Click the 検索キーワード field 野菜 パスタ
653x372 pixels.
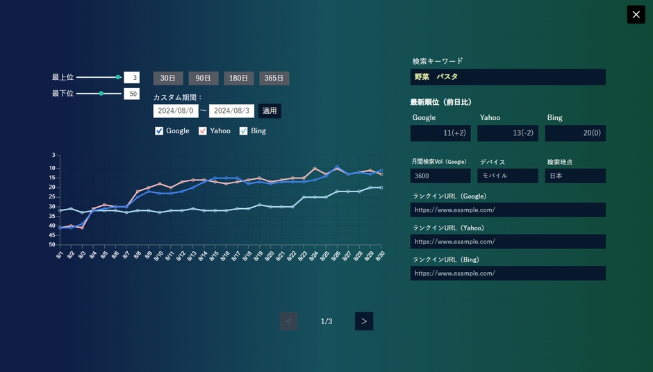(508, 77)
